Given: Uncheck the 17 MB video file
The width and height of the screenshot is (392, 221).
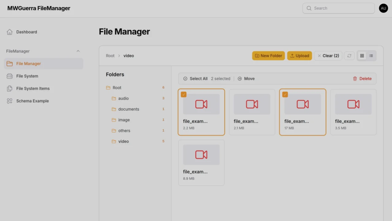Looking at the screenshot, I should 285,94.
